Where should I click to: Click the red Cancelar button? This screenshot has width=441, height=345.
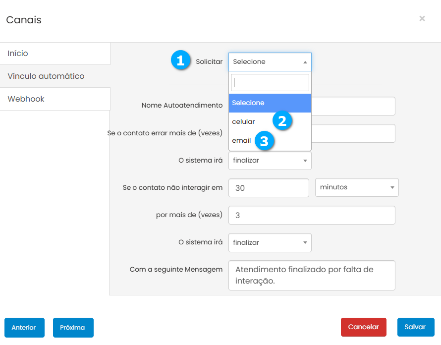[x=363, y=327]
